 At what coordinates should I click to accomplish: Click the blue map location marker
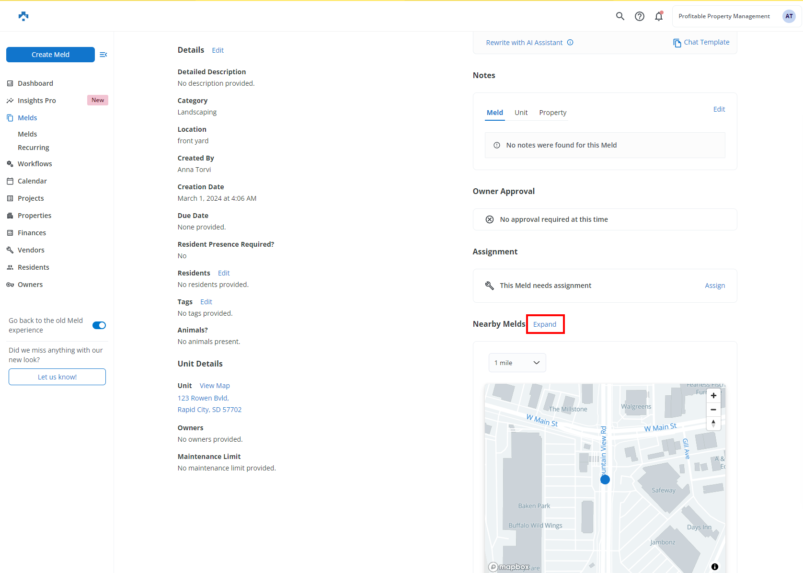605,480
